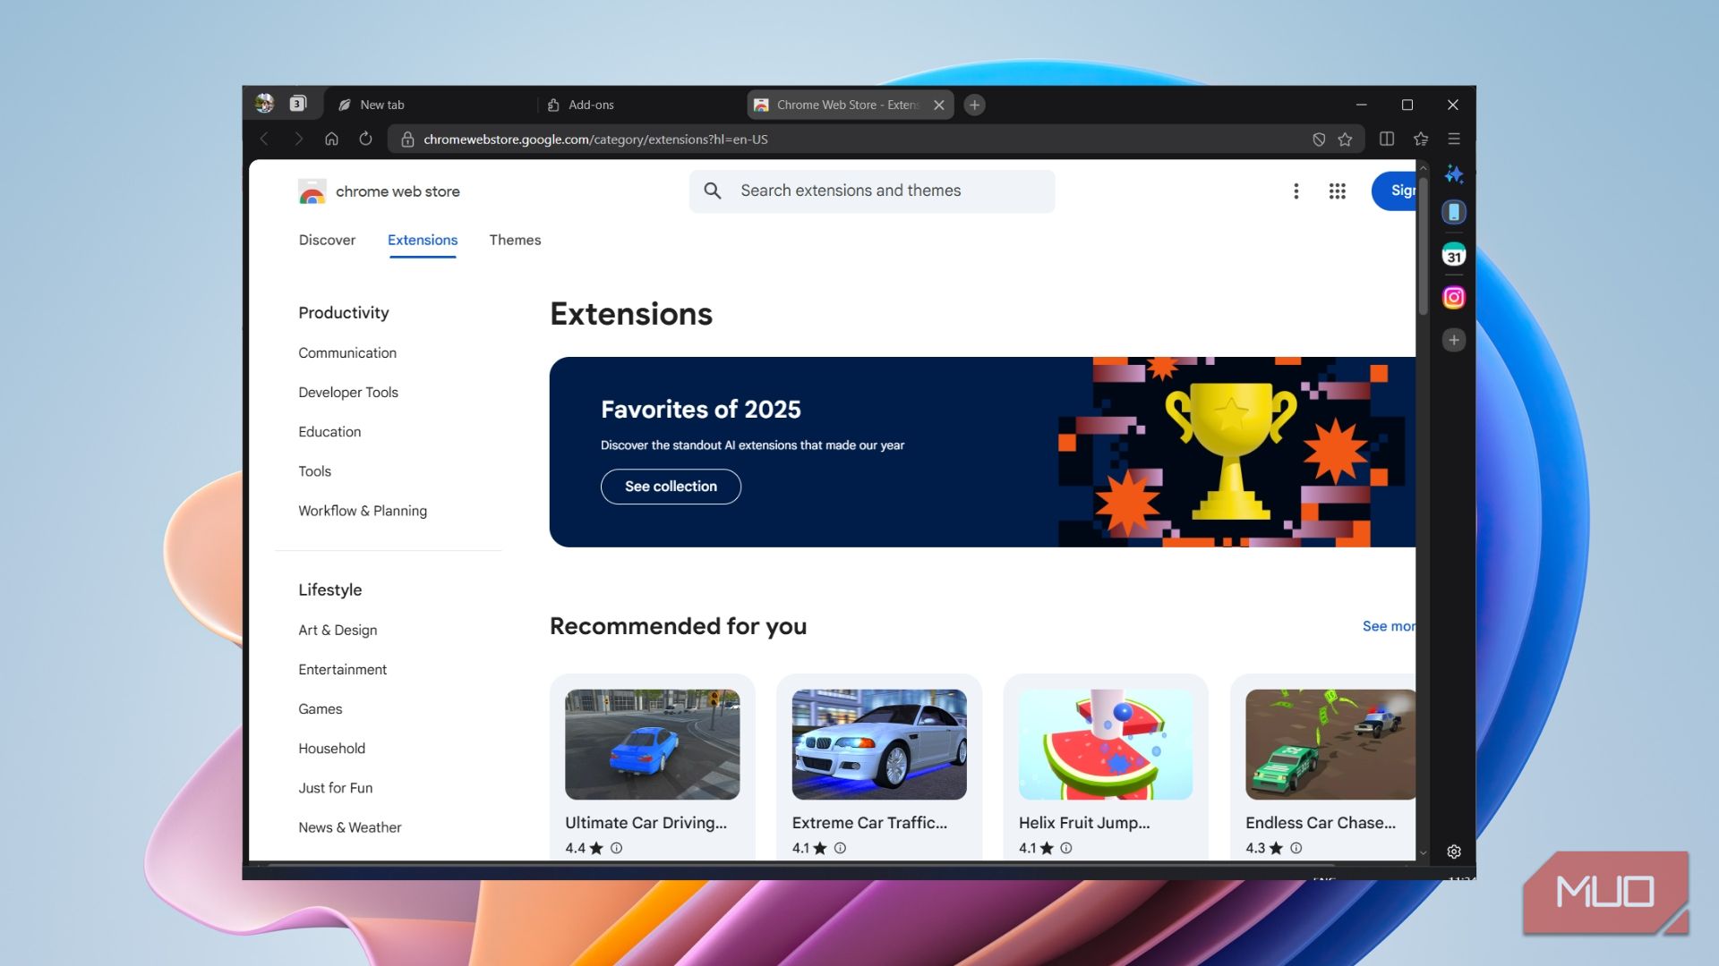The height and width of the screenshot is (966, 1719).
Task: Open Workflow & Planning category
Action: [363, 511]
